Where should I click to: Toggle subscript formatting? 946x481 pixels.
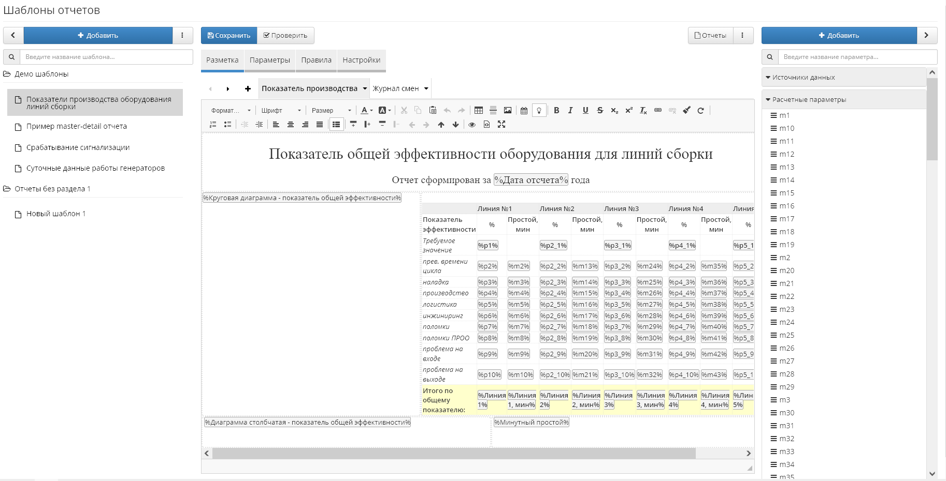614,110
